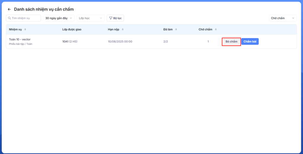Open the Lớp học class dropdown
The image size is (303, 154).
[91, 18]
